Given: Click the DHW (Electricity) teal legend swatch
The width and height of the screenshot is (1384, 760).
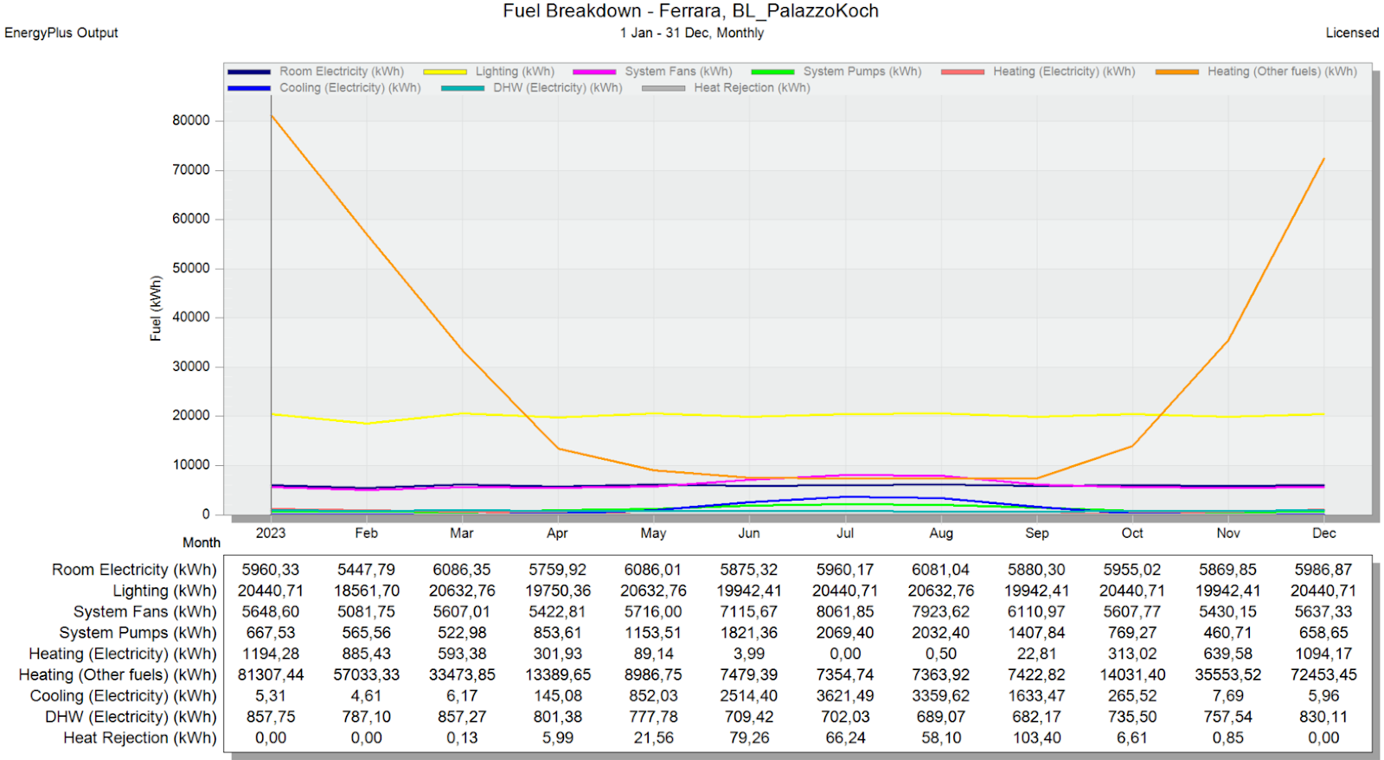Looking at the screenshot, I should pyautogui.click(x=463, y=88).
